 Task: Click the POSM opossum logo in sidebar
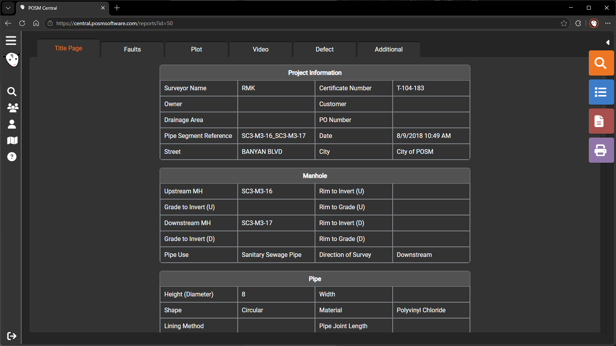pos(12,60)
